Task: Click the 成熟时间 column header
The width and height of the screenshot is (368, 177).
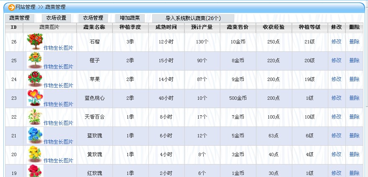Action: pyautogui.click(x=166, y=28)
